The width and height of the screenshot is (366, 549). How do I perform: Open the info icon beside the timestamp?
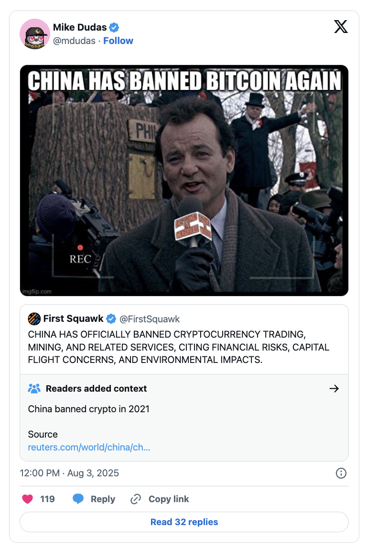(341, 473)
